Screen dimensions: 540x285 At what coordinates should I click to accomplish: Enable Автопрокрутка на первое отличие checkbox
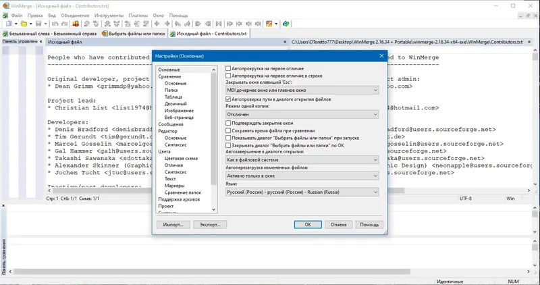pos(228,69)
